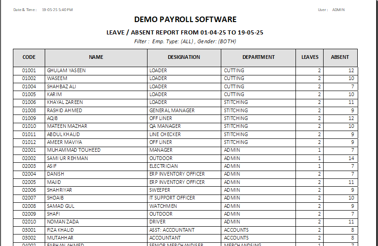Click the Filter Emp. Type line
The width and height of the screenshot is (378, 246).
click(x=185, y=41)
